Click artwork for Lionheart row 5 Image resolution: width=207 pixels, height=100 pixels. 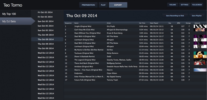(200, 40)
